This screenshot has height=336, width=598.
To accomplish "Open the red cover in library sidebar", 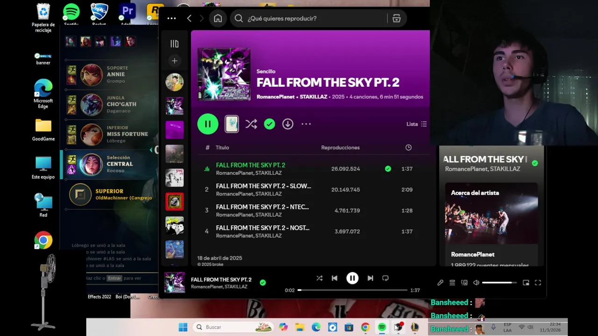I will [x=174, y=202].
